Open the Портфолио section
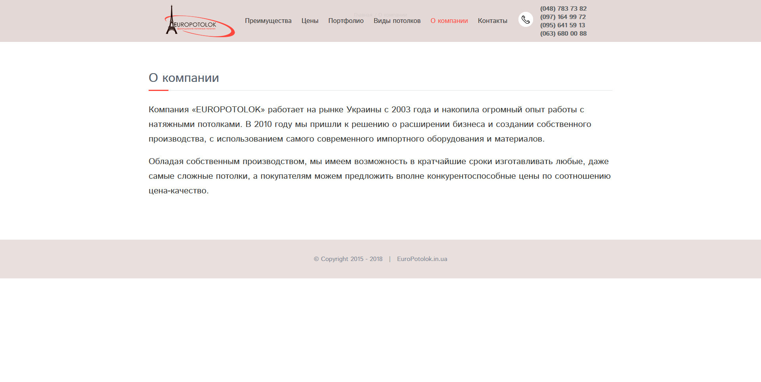The image size is (761, 382). tap(346, 21)
